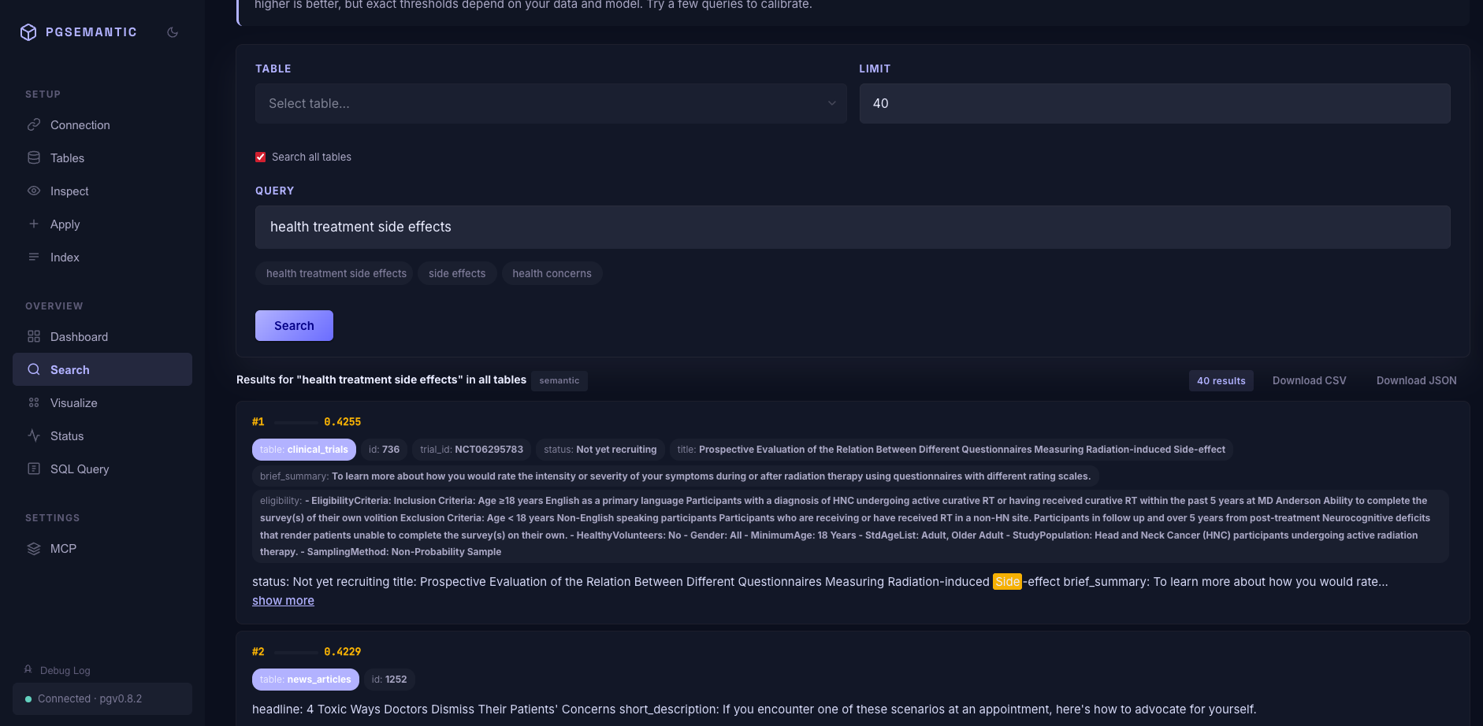Switch to the Visualize view
Viewport: 1483px width, 726px height.
click(72, 402)
